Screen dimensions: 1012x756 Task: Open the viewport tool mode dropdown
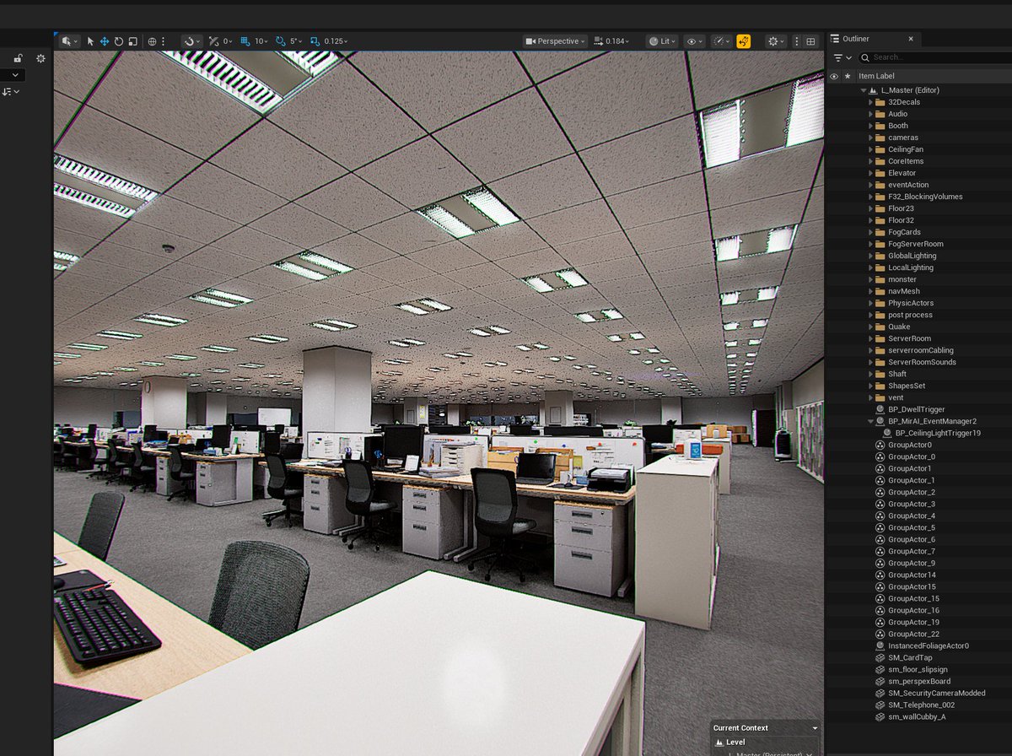coord(70,40)
